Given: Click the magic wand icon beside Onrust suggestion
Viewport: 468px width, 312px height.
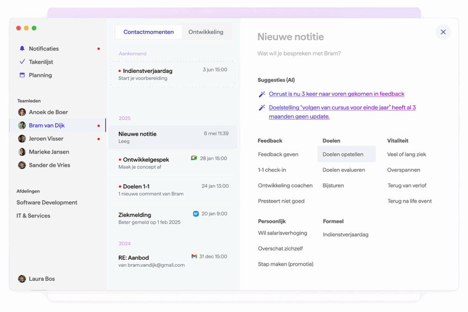Looking at the screenshot, I should click(x=262, y=94).
